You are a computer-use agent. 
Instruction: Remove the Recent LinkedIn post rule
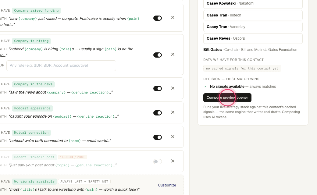[x=173, y=161]
